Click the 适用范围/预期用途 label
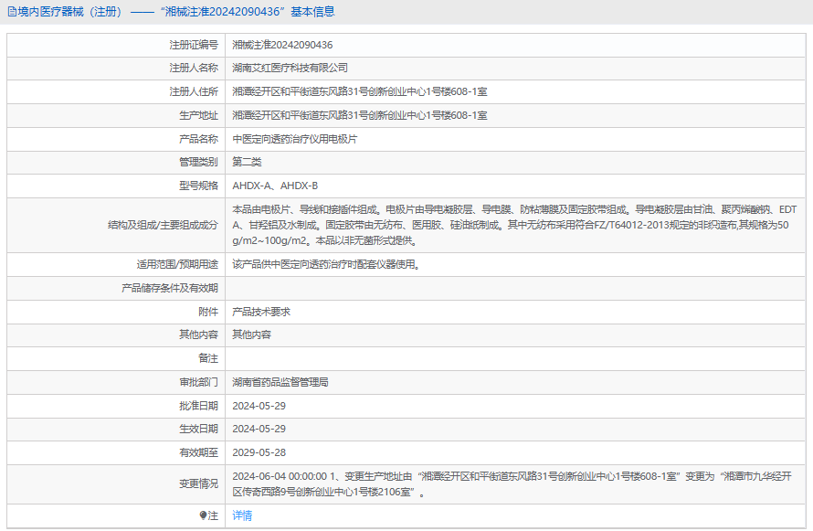This screenshot has height=531, width=813. click(x=177, y=264)
